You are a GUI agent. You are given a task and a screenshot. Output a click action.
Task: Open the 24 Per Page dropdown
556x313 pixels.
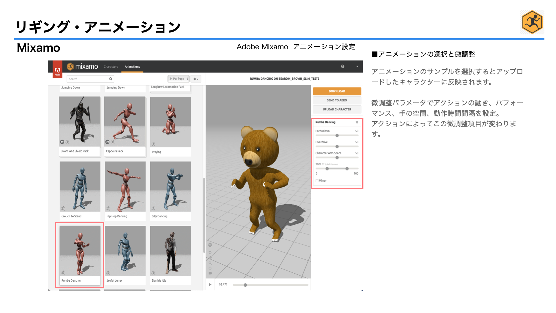tap(179, 79)
